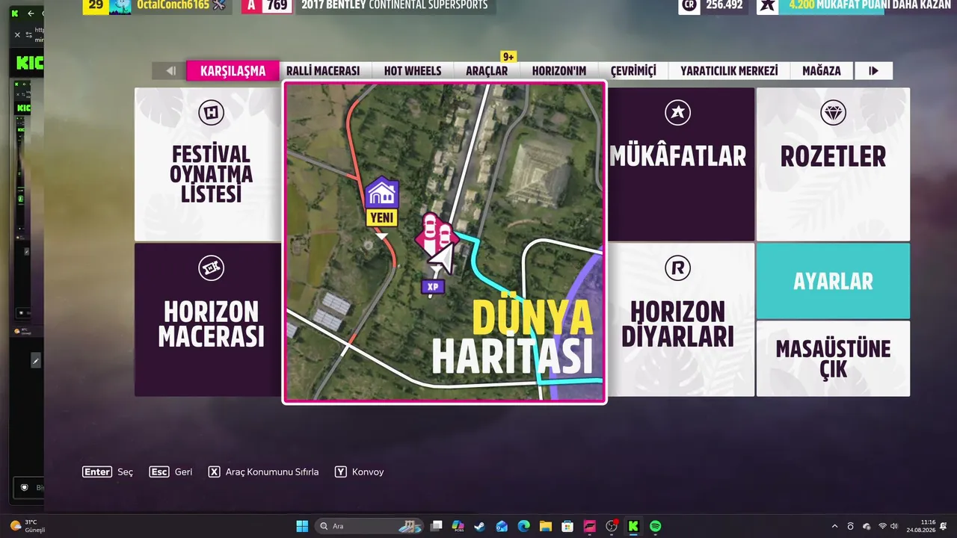Click the purple house icon on map
The image size is (957, 538).
click(x=381, y=193)
